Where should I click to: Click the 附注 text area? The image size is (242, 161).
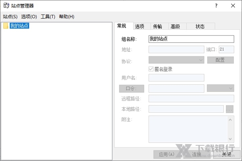[188, 129]
